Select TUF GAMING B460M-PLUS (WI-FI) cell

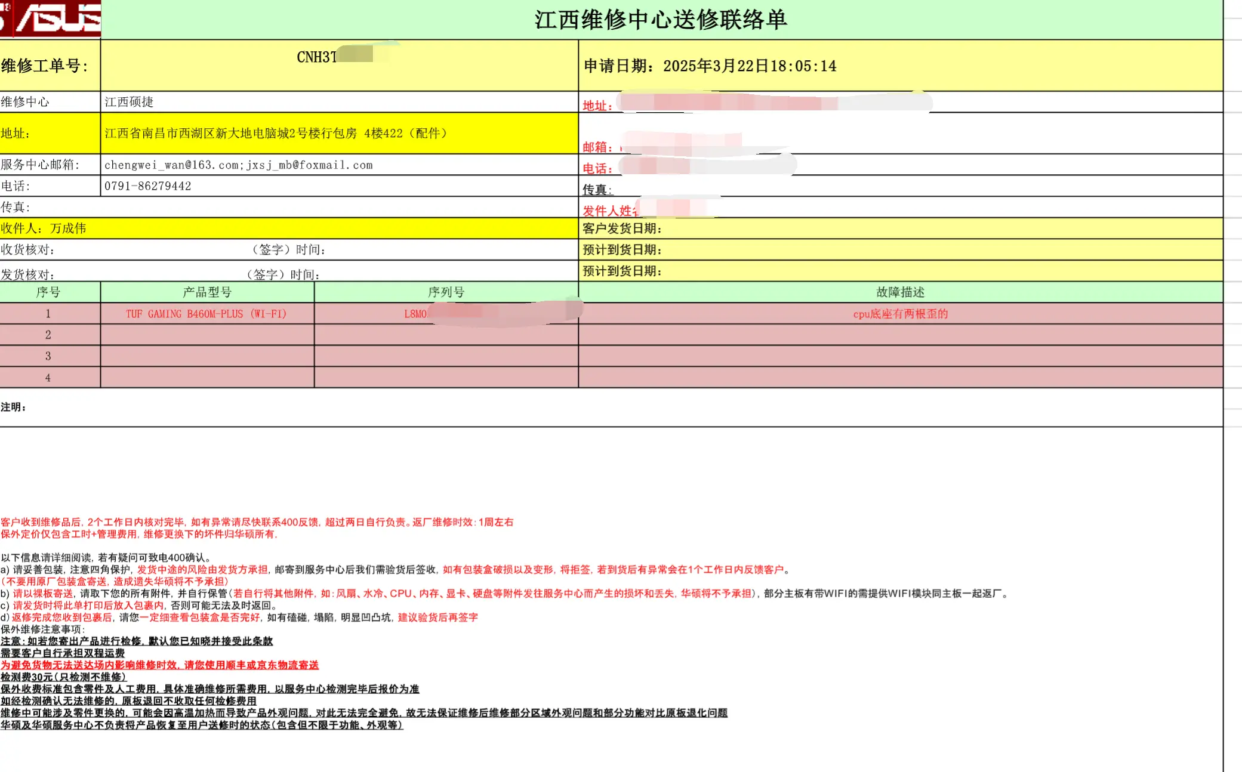coord(208,314)
